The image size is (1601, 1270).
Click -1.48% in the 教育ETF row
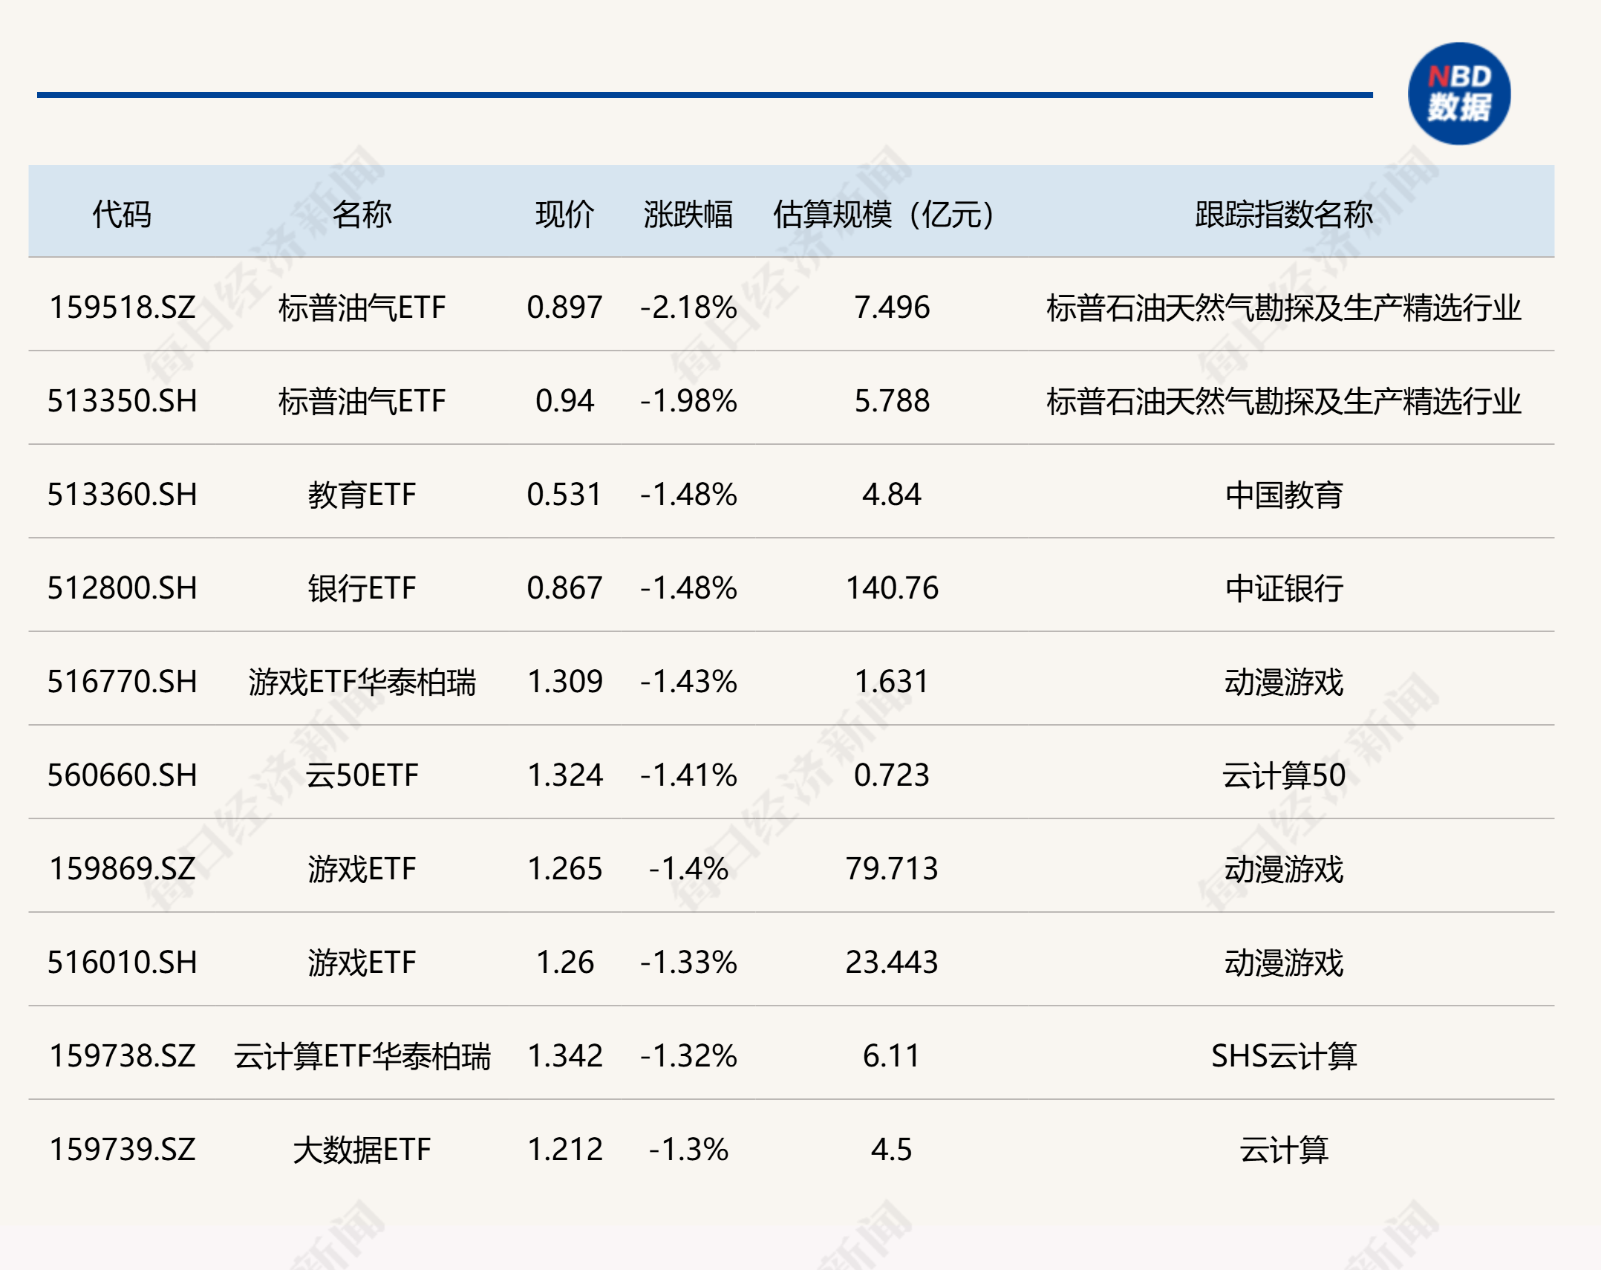(x=688, y=495)
